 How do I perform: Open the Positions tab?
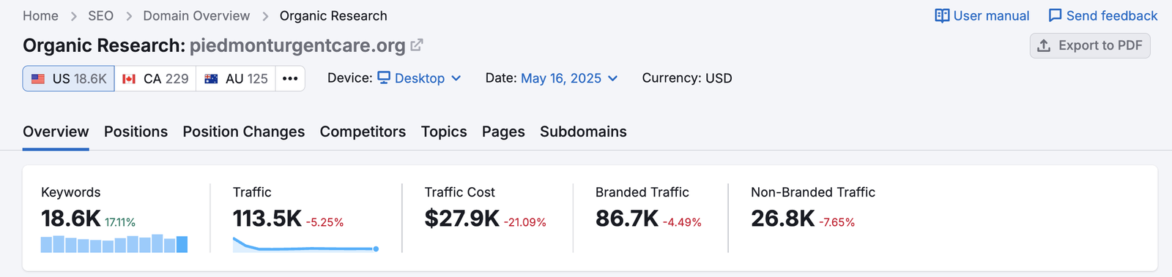click(136, 132)
